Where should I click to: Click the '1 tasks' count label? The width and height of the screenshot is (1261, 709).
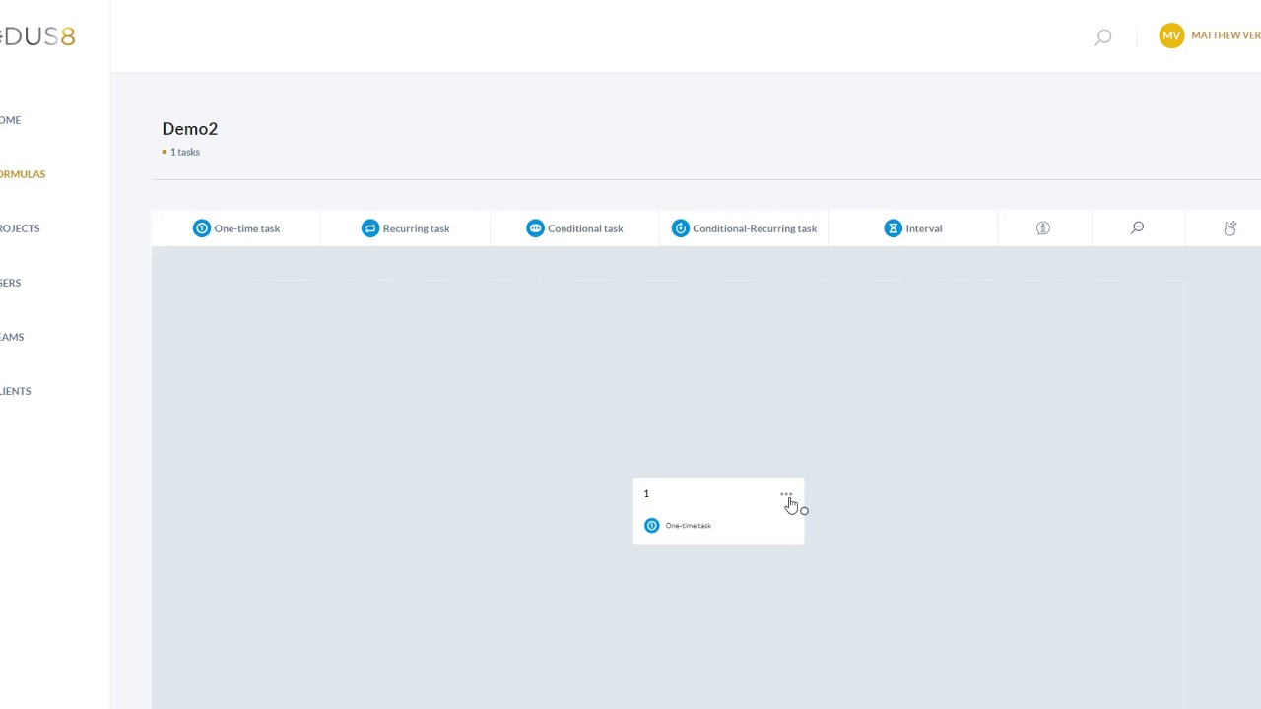coord(184,152)
